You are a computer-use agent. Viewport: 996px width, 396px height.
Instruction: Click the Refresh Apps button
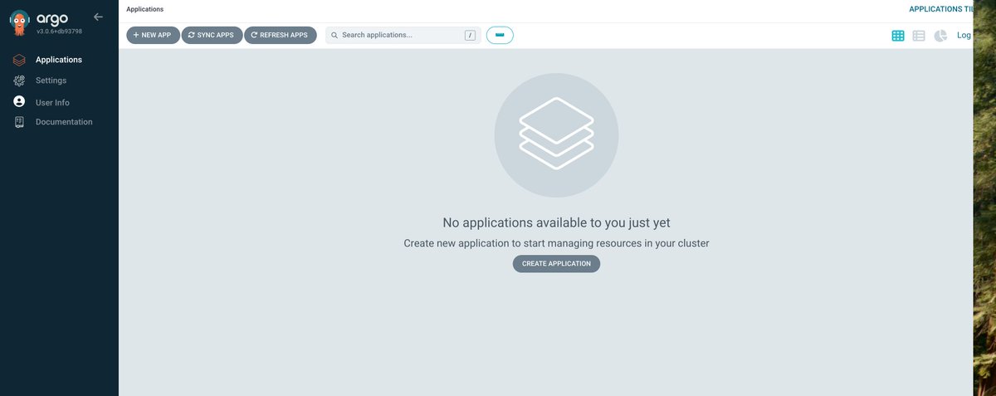pyautogui.click(x=280, y=35)
